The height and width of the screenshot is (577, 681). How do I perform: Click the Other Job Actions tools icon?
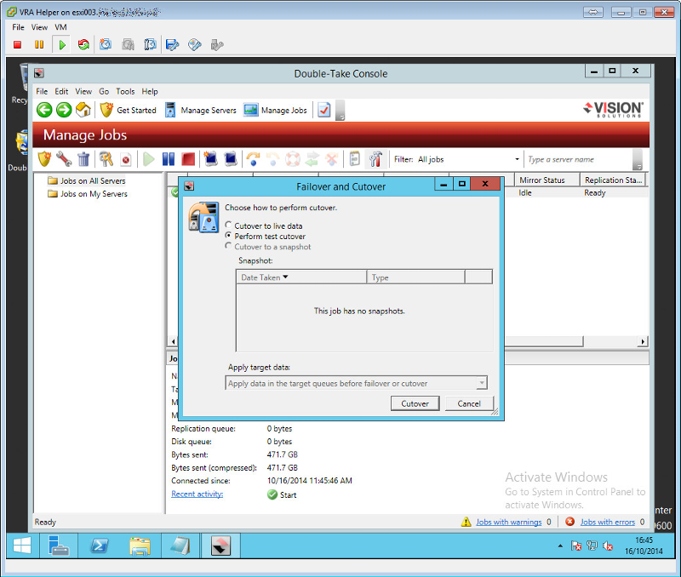tap(375, 159)
